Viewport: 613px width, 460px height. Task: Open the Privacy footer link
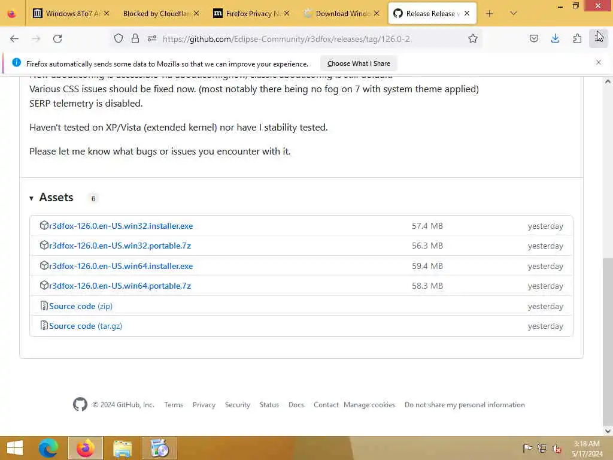pos(204,405)
